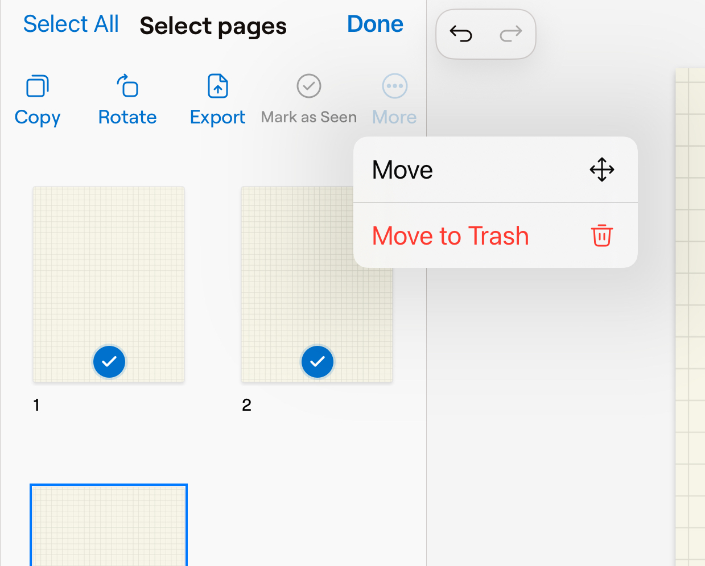Screen dimensions: 705x566
Task: Deselect page 1 using its checkmark
Action: [109, 362]
